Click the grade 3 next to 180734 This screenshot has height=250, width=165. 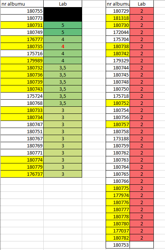(63, 117)
